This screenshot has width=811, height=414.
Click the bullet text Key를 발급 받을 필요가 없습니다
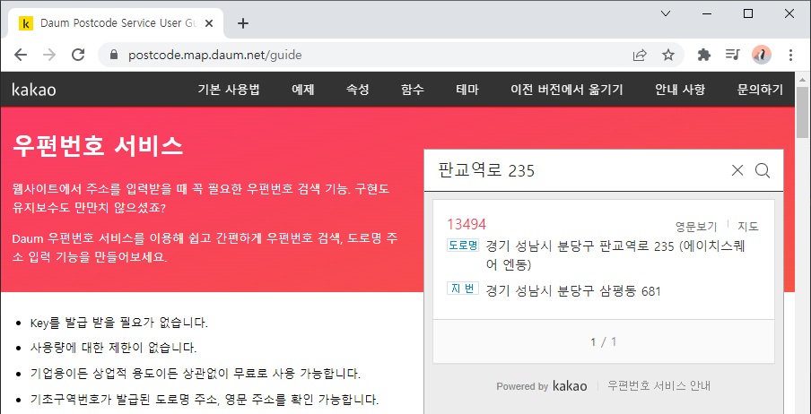click(119, 323)
